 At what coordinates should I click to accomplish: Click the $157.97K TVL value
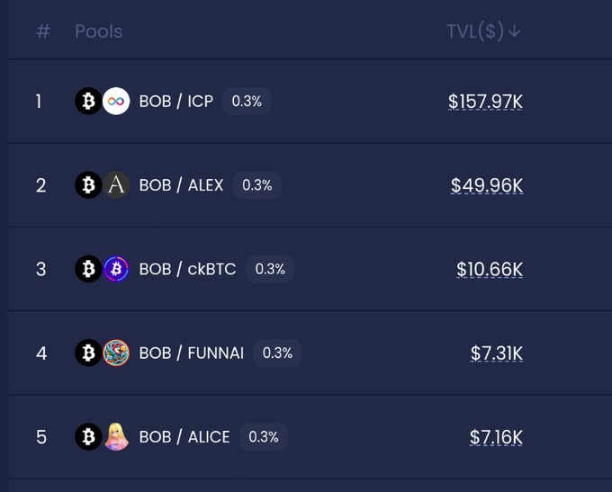485,102
